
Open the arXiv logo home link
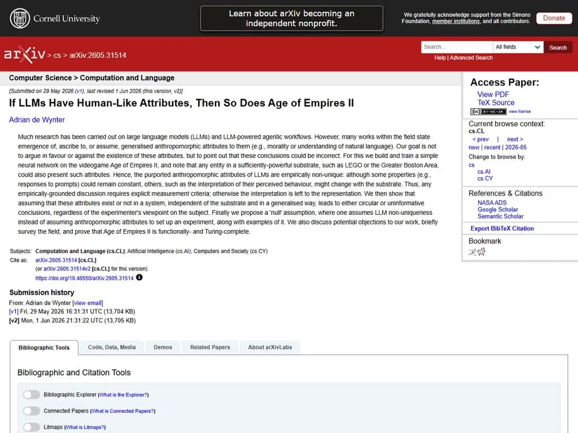point(24,55)
